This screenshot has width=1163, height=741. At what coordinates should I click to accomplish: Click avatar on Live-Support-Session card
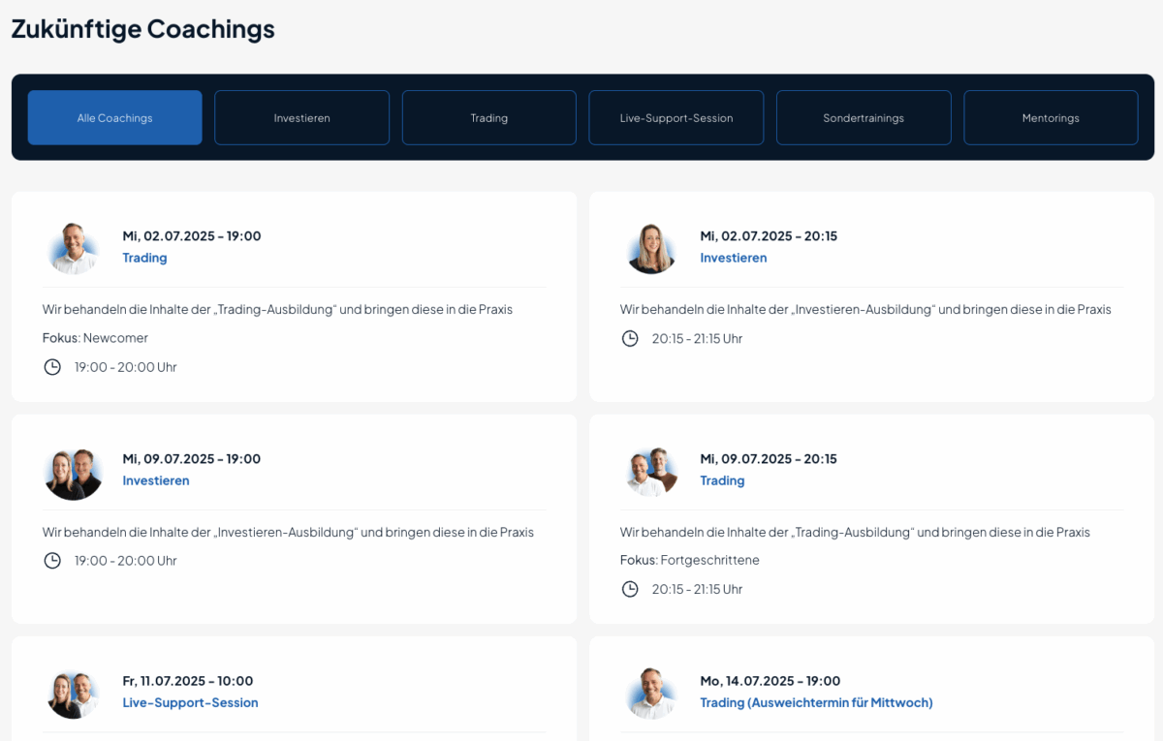click(74, 694)
